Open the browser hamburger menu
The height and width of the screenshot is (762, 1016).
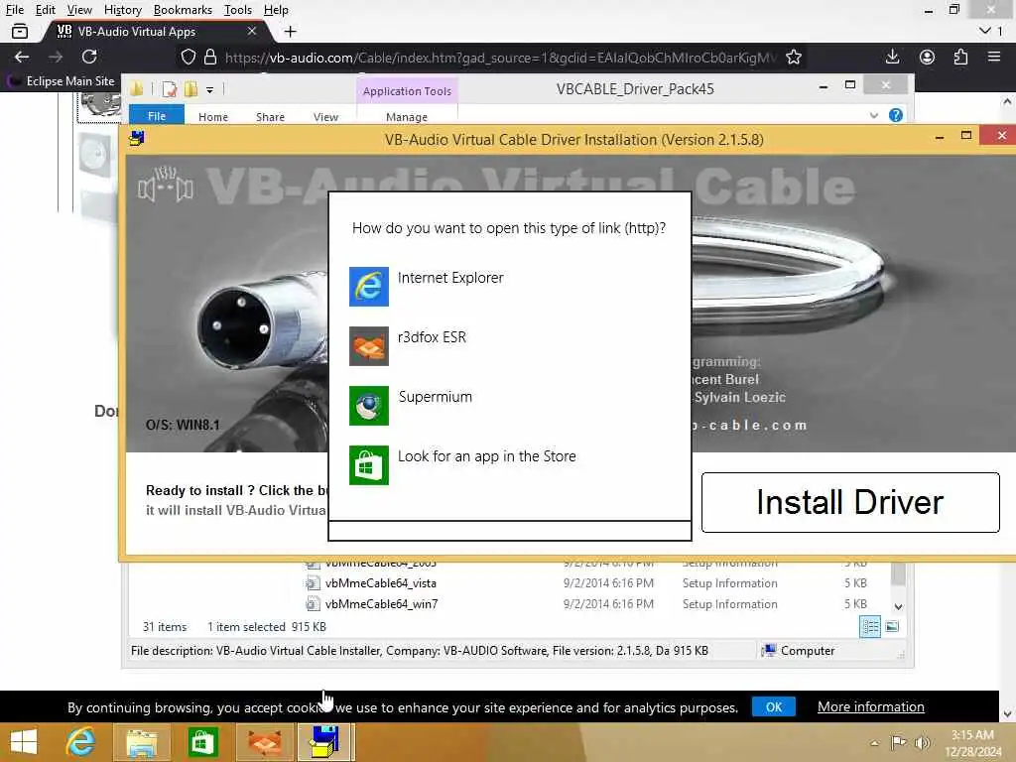pos(994,57)
